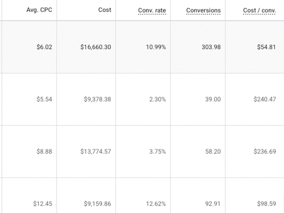Viewport: 284px width, 213px height.
Task: Sort by the Cost column header
Action: [x=104, y=10]
